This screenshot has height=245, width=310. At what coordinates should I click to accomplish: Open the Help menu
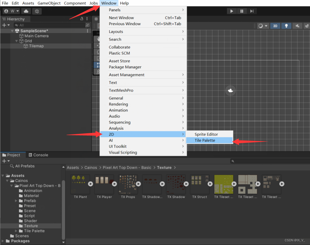[124, 3]
